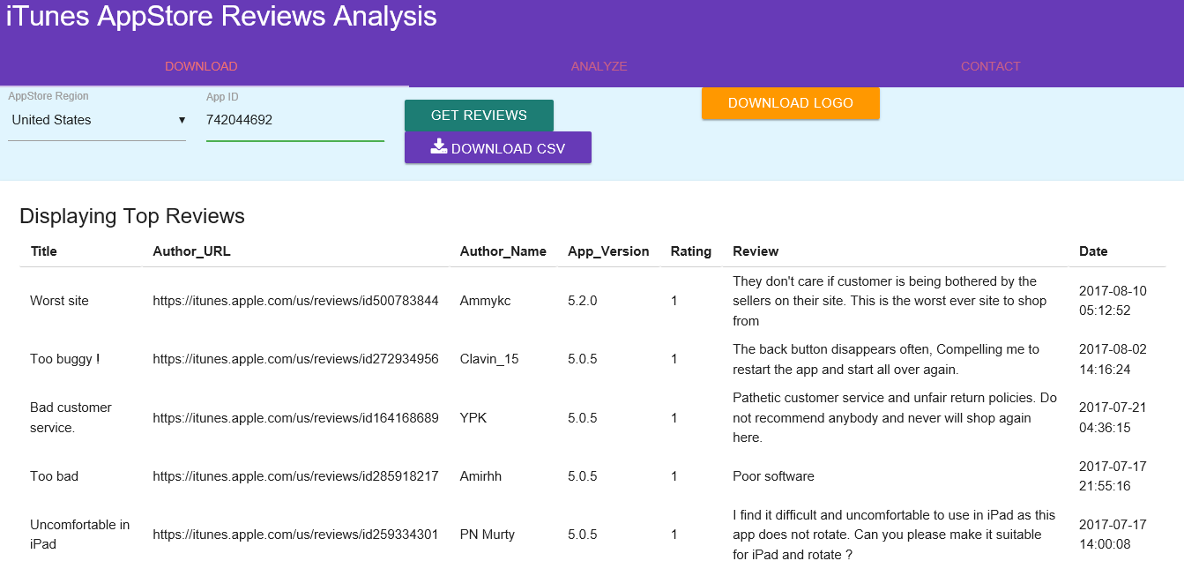Screen dimensions: 1184x576
Task: Click the Author_Name column header
Action: pos(503,251)
